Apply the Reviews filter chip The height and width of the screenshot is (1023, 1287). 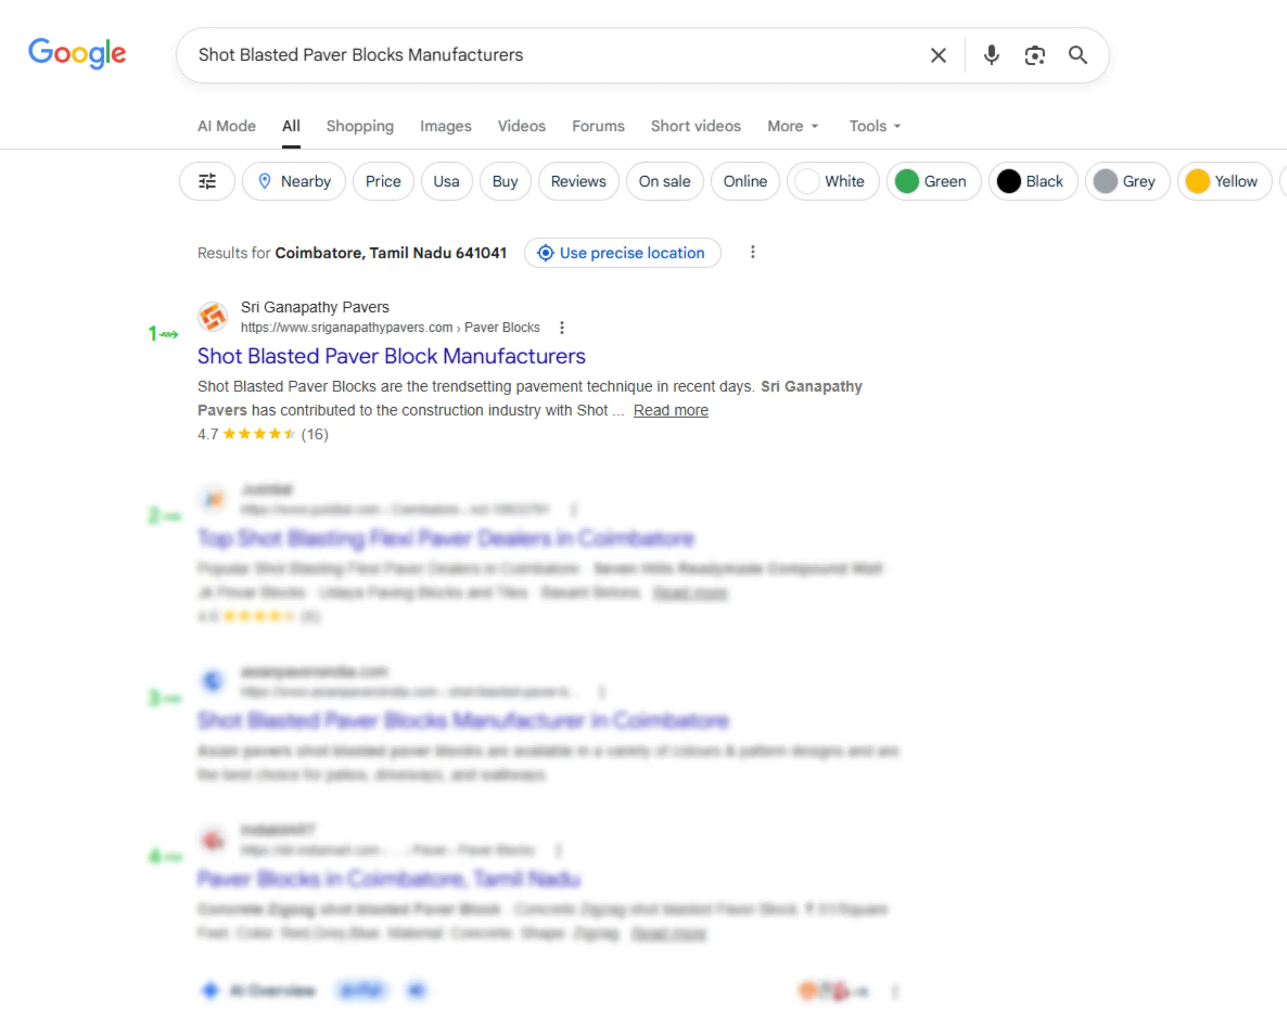point(578,181)
